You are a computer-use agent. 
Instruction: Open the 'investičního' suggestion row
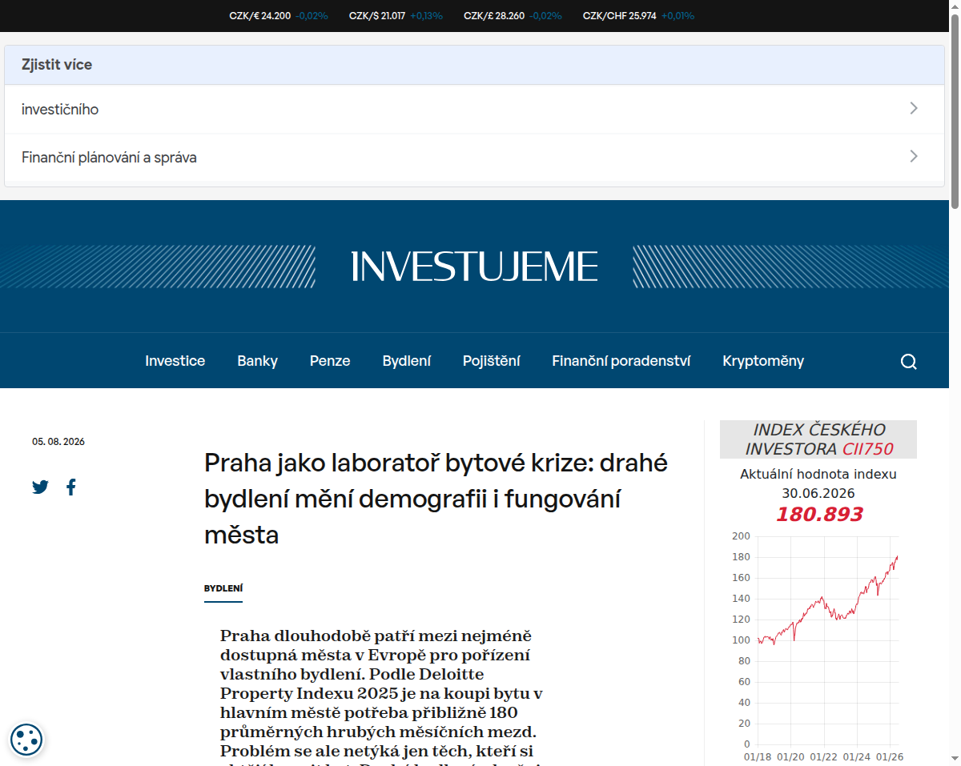(474, 110)
